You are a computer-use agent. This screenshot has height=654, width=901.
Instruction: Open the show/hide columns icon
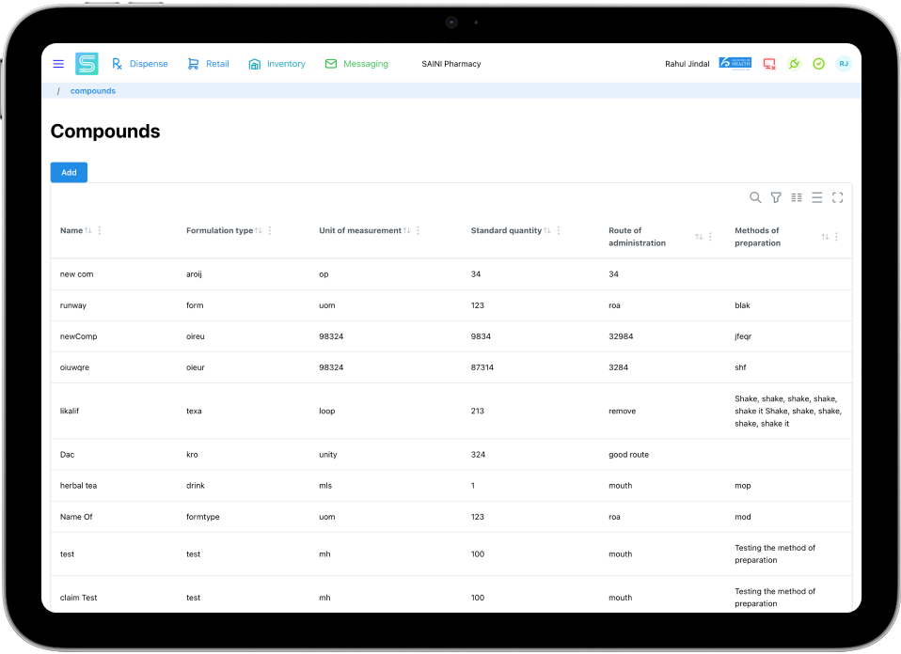[797, 197]
